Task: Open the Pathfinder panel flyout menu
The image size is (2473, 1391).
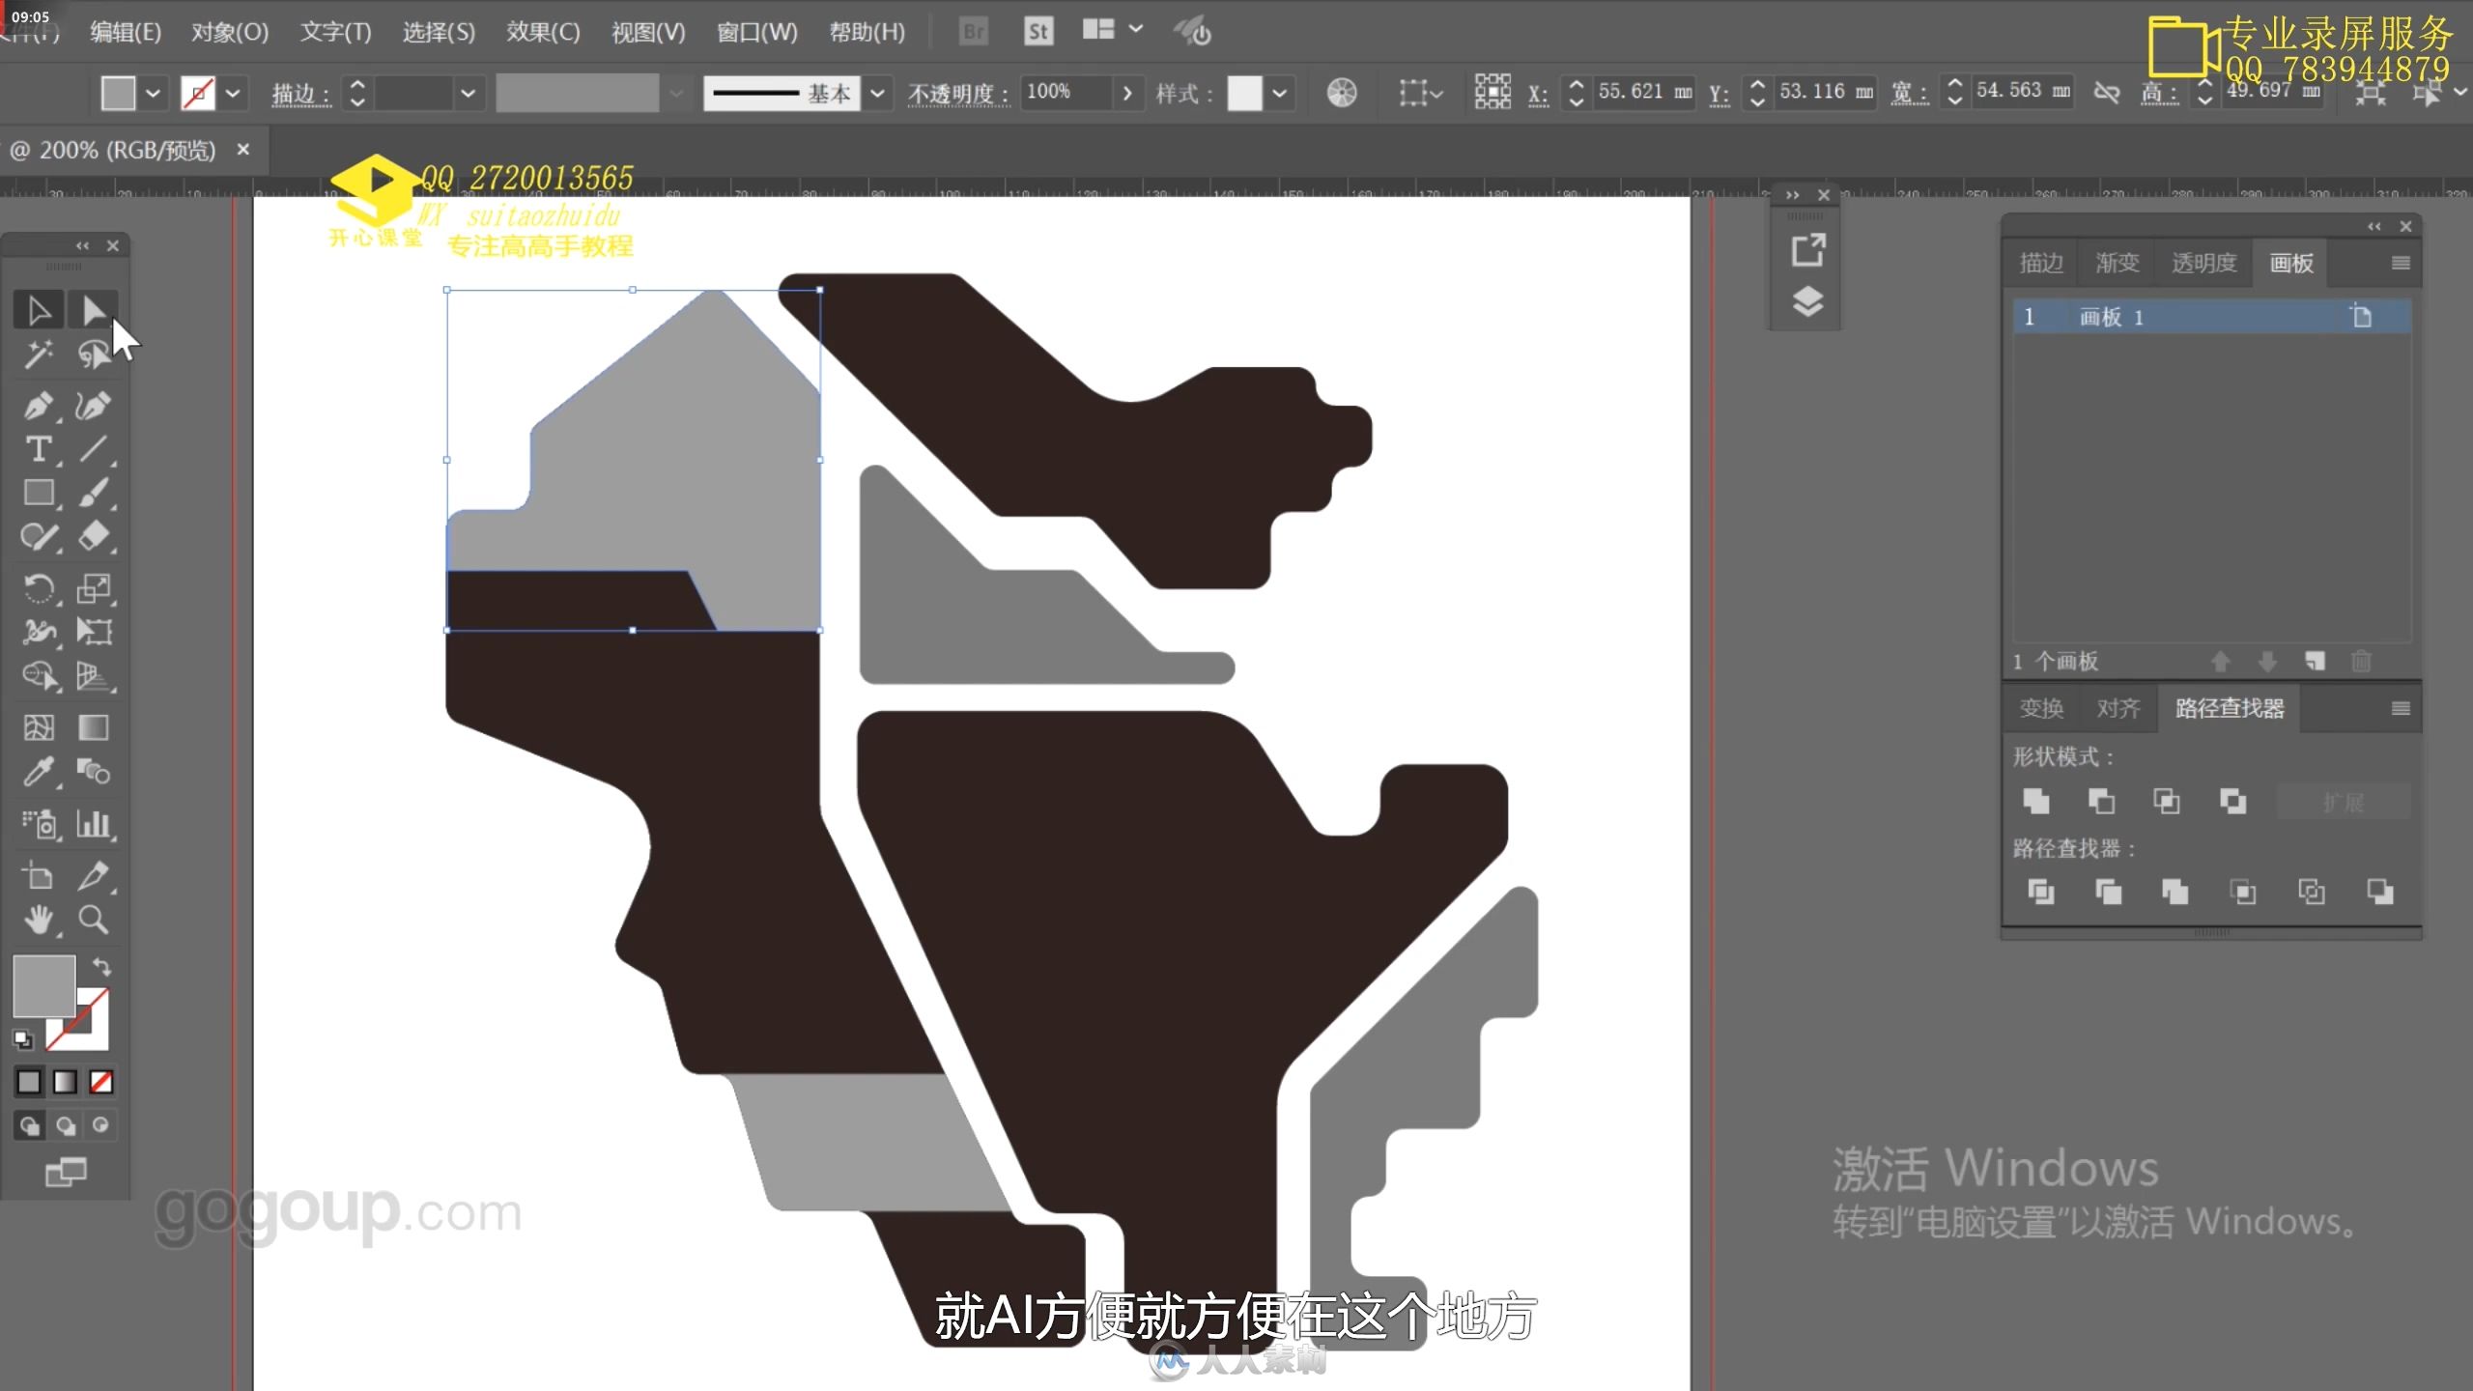Action: 2401,708
